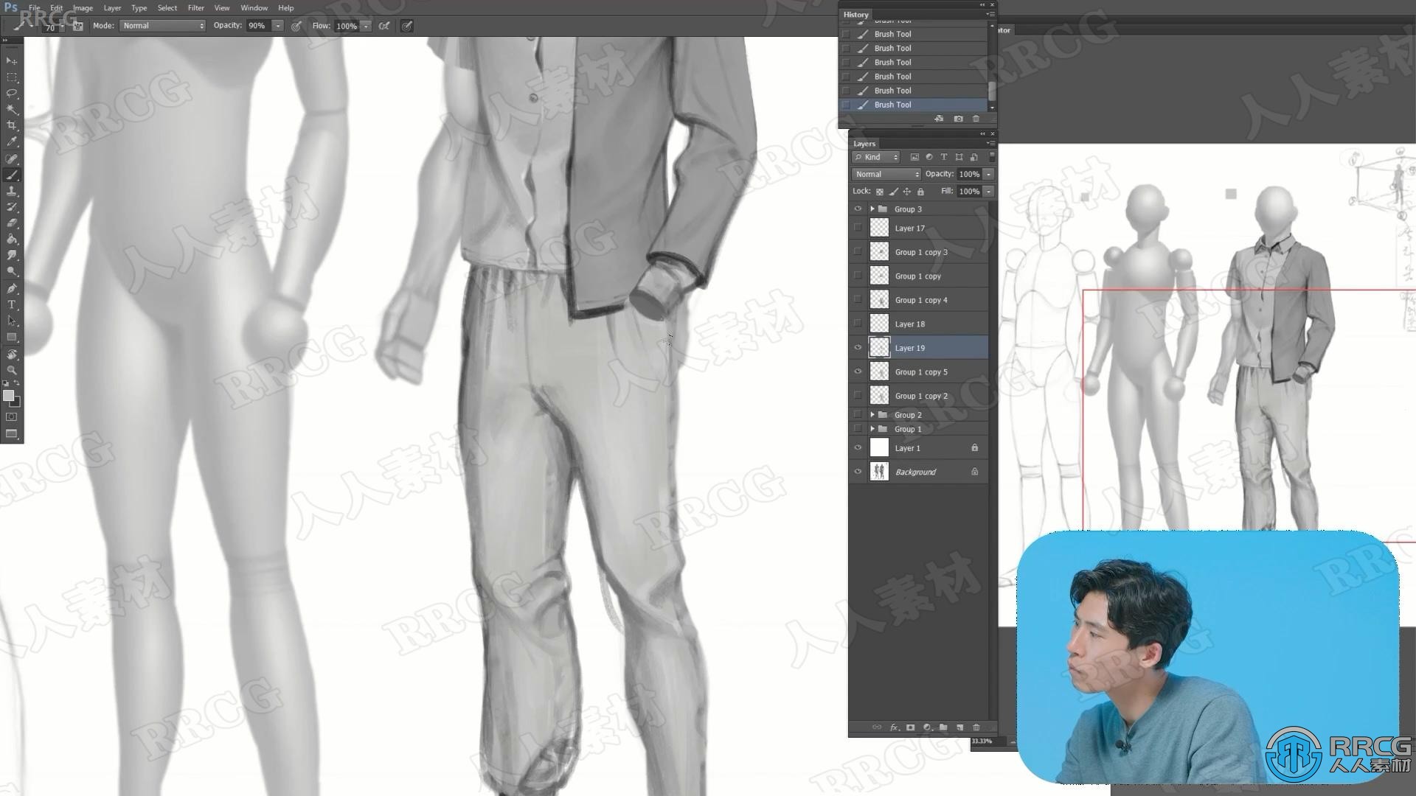Viewport: 1416px width, 796px height.
Task: Open the Filter menu
Action: click(195, 8)
